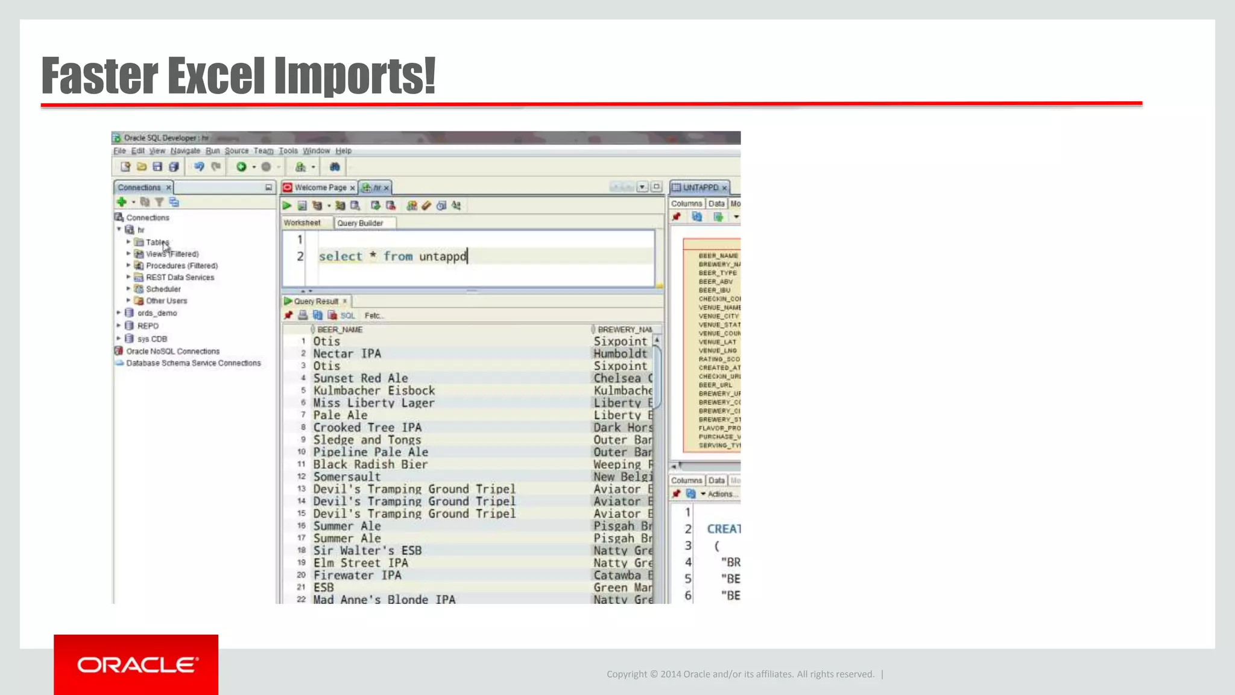Viewport: 1235px width, 695px height.
Task: Click the grey Forward navigation icon
Action: [x=266, y=167]
